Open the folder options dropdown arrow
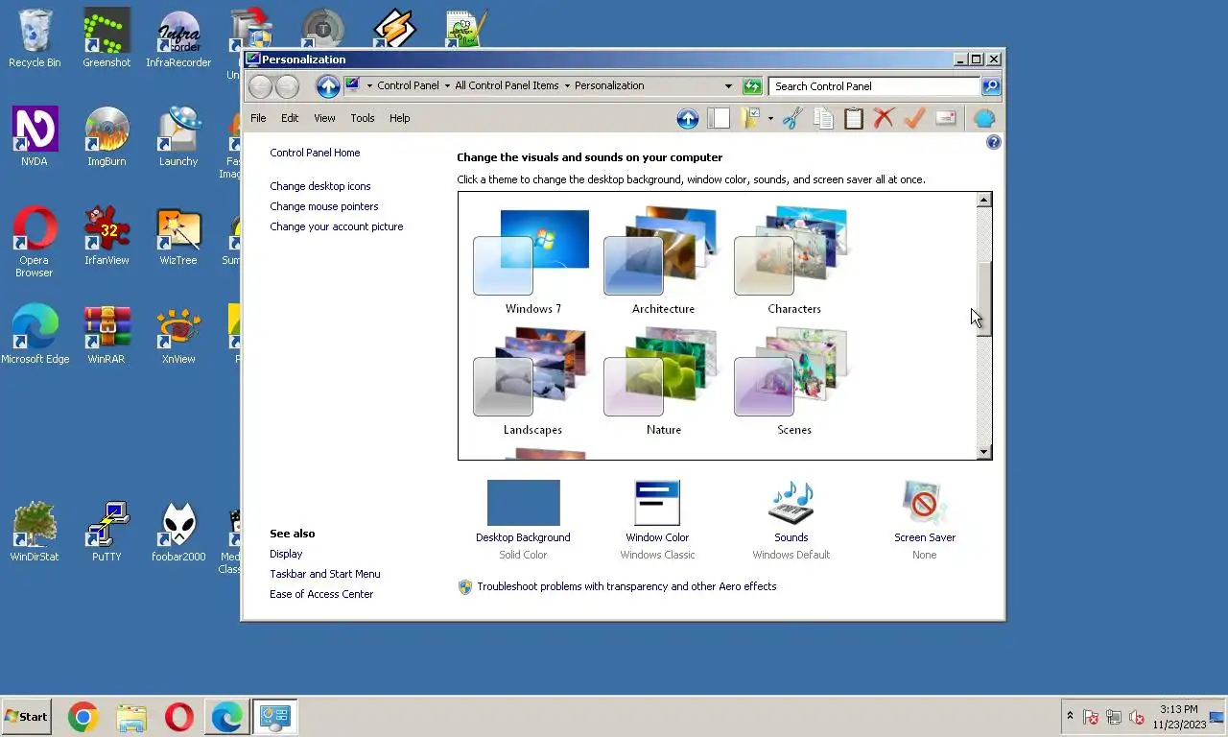The image size is (1228, 737). pos(769,118)
